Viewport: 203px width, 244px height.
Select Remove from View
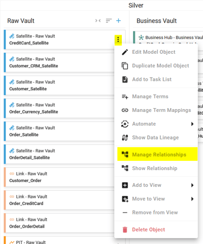coord(156,212)
